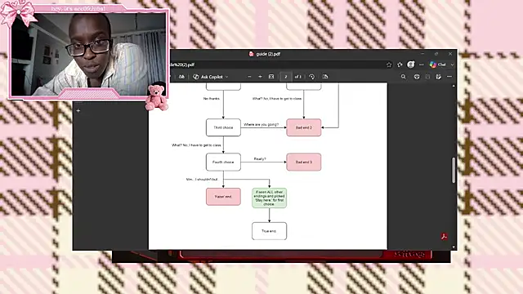Viewport: 523px width, 294px height.
Task: Click the 'False' end pink box
Action: [223, 197]
